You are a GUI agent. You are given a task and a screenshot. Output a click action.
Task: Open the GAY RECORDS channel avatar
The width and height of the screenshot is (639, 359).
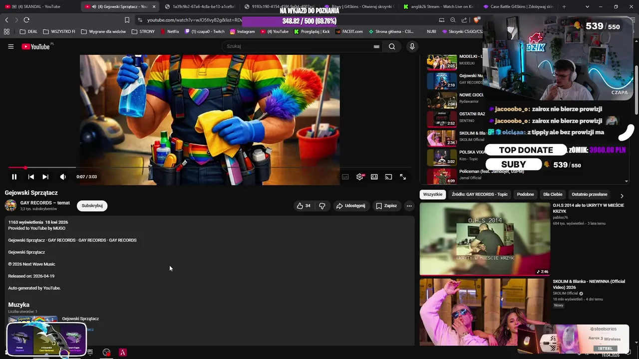tap(10, 205)
